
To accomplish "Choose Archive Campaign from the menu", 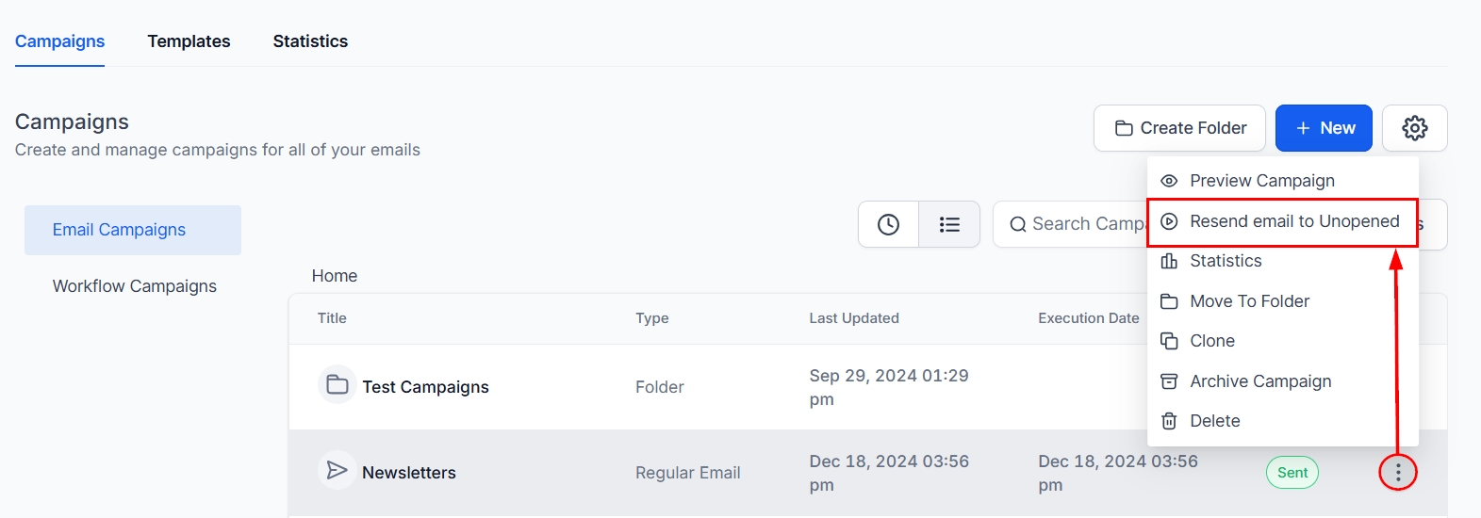I will coord(1259,381).
